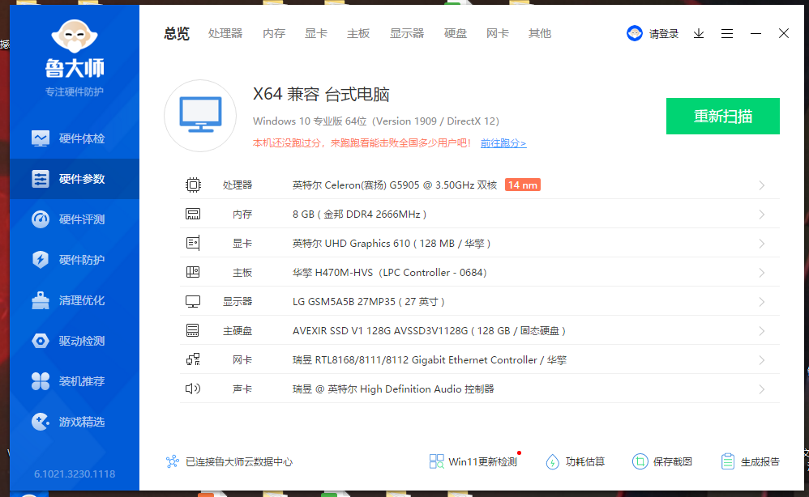Switch to the 总览 overview tab
The image size is (809, 497).
pyautogui.click(x=177, y=33)
